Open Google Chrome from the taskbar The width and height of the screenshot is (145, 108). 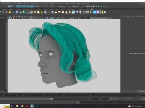[x=22, y=106]
